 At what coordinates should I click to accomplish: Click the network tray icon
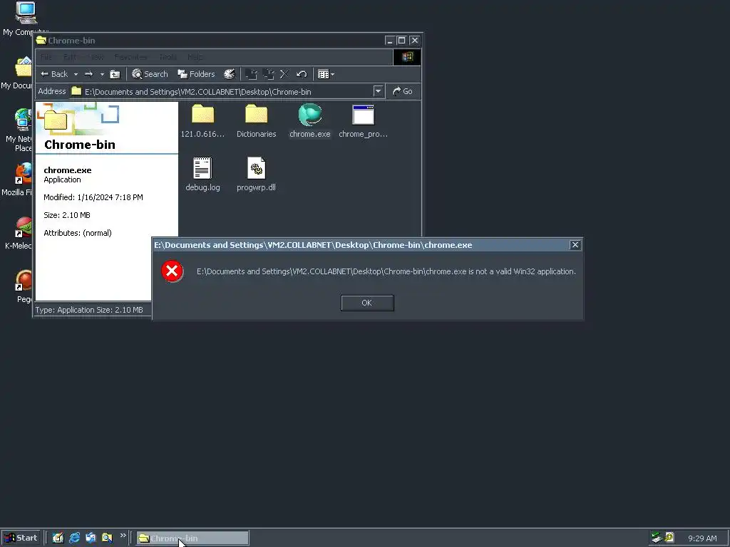[x=657, y=538]
